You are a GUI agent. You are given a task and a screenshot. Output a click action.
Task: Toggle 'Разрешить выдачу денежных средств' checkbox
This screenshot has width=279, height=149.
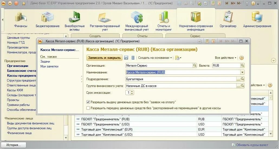(x=88, y=102)
